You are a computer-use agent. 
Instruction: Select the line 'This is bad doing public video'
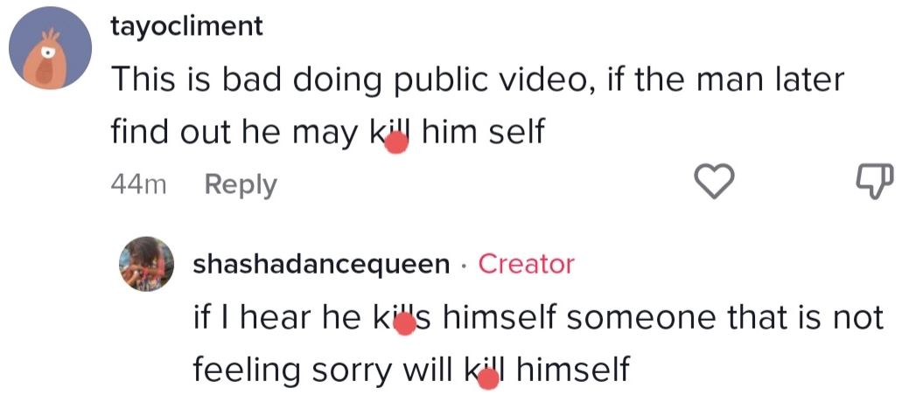pos(478,80)
